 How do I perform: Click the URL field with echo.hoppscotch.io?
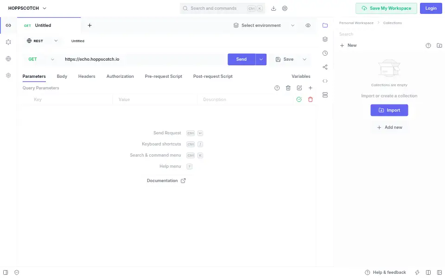pyautogui.click(x=143, y=59)
